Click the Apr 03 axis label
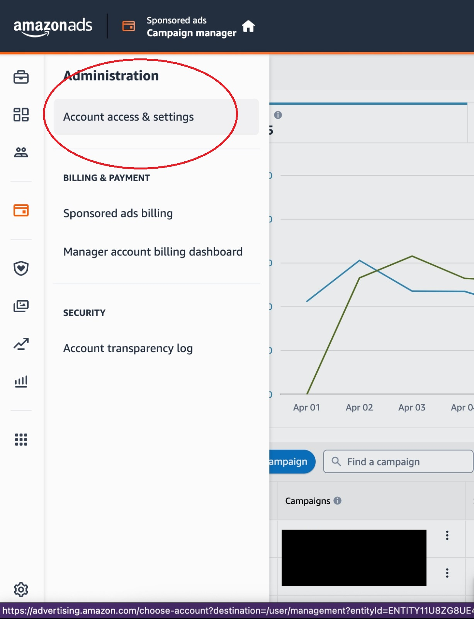This screenshot has width=474, height=619. click(412, 407)
